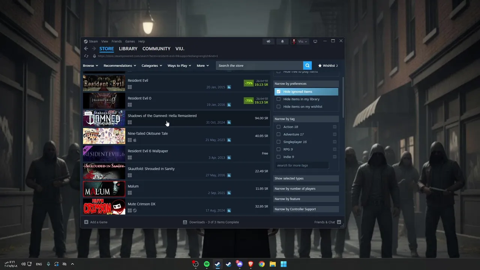Open the More dropdown

(x=203, y=66)
